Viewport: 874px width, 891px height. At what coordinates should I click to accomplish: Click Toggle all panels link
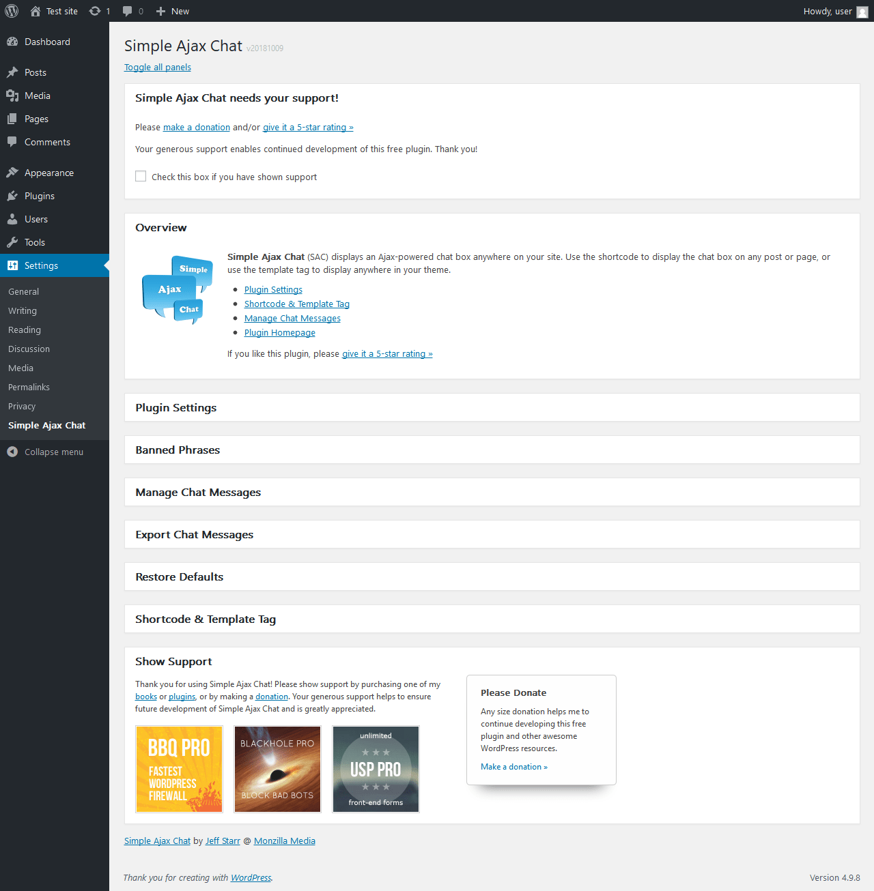[x=158, y=67]
